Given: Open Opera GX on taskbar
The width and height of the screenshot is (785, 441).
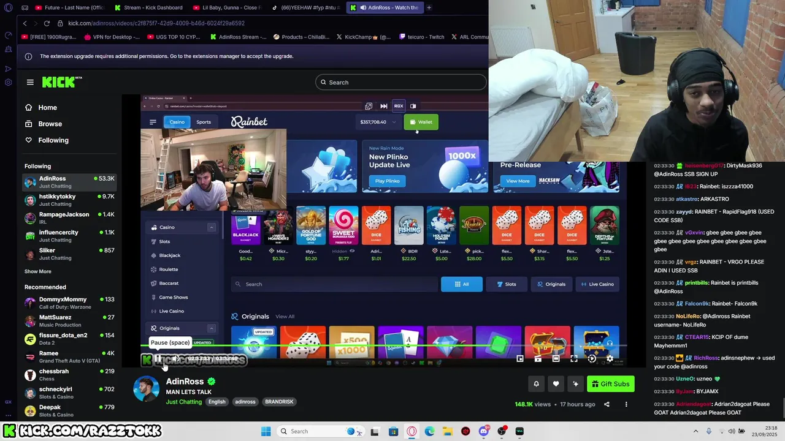Looking at the screenshot, I should [x=412, y=431].
